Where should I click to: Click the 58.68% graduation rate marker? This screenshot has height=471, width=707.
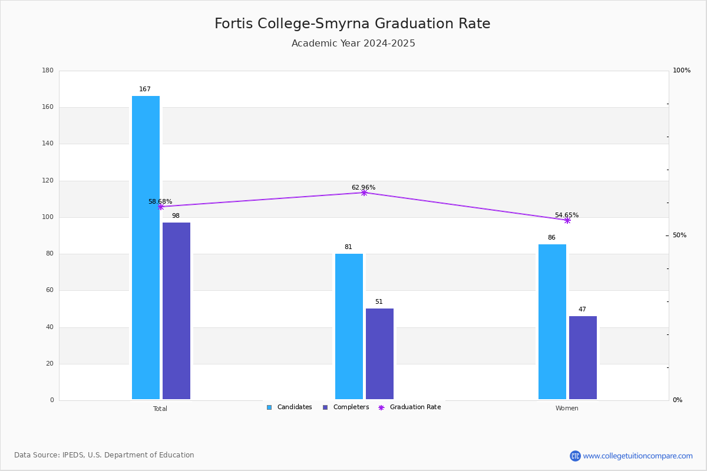(x=161, y=207)
